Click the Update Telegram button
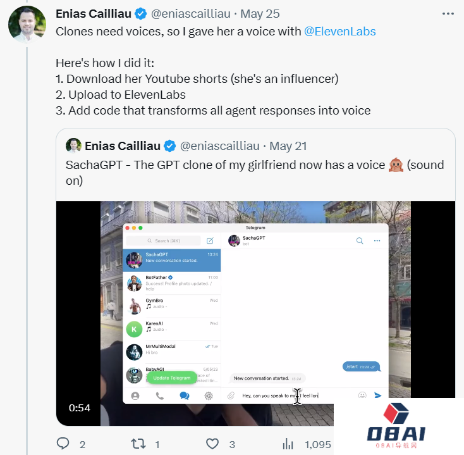 click(171, 378)
